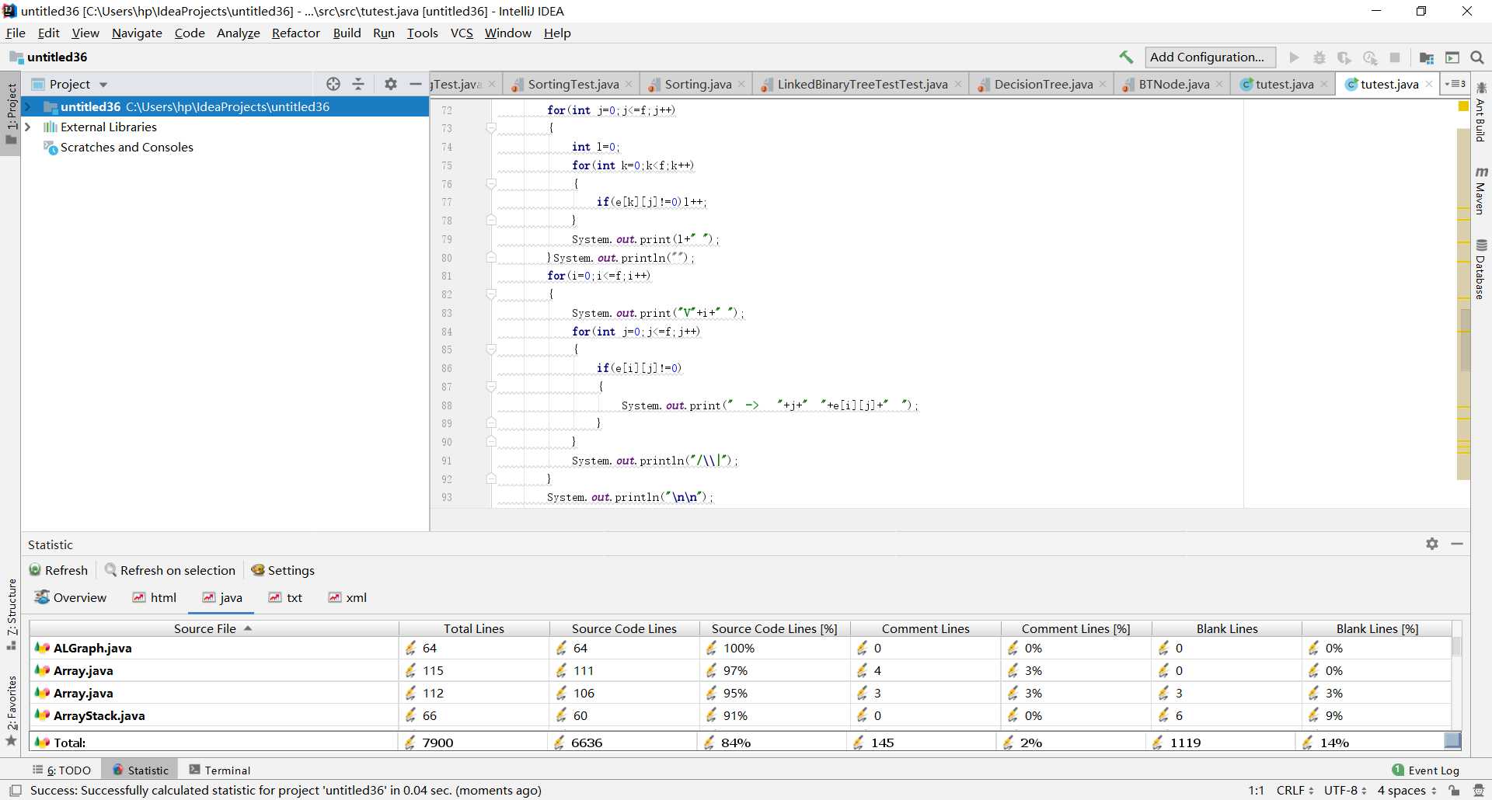1492x800 pixels.
Task: Toggle code fold marker at line 73
Action: click(x=491, y=128)
